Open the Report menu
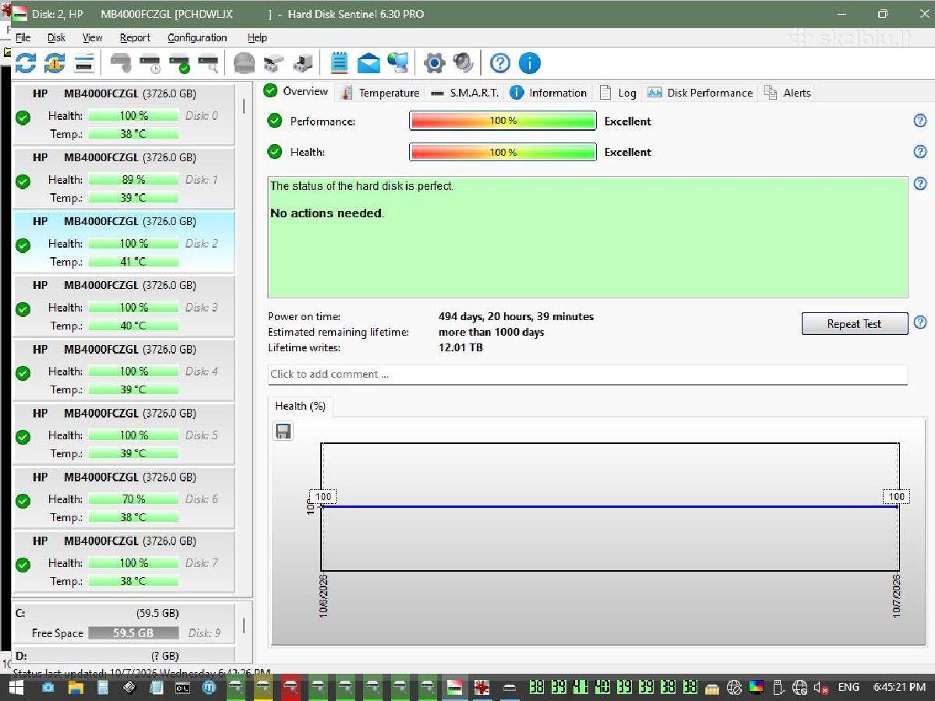 pos(135,37)
